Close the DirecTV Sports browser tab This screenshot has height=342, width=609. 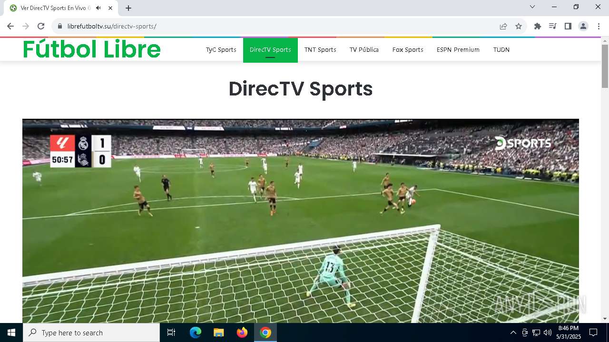tap(110, 8)
